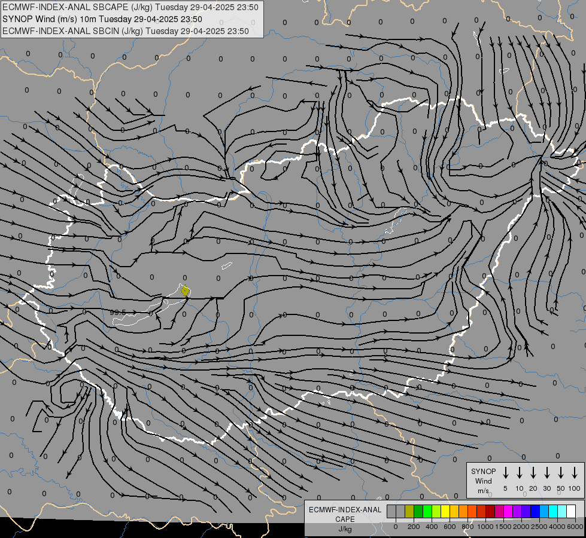Click the 99.5 value label on map
Screen dimensions: 586x538
118,312
